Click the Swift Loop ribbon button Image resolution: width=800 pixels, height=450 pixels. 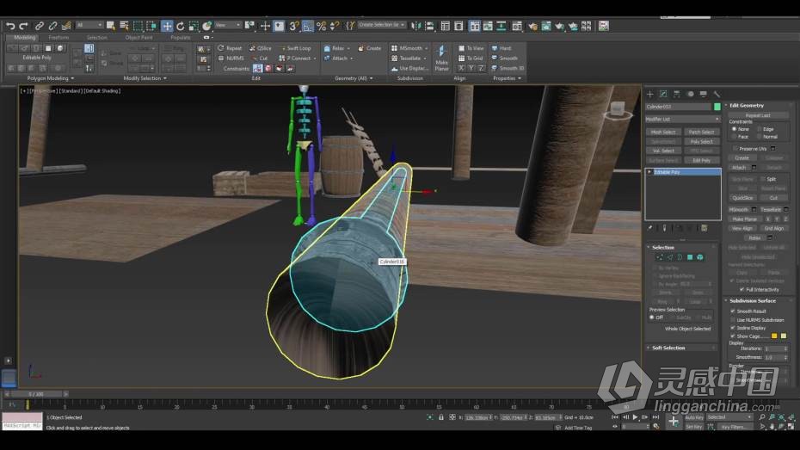point(295,48)
